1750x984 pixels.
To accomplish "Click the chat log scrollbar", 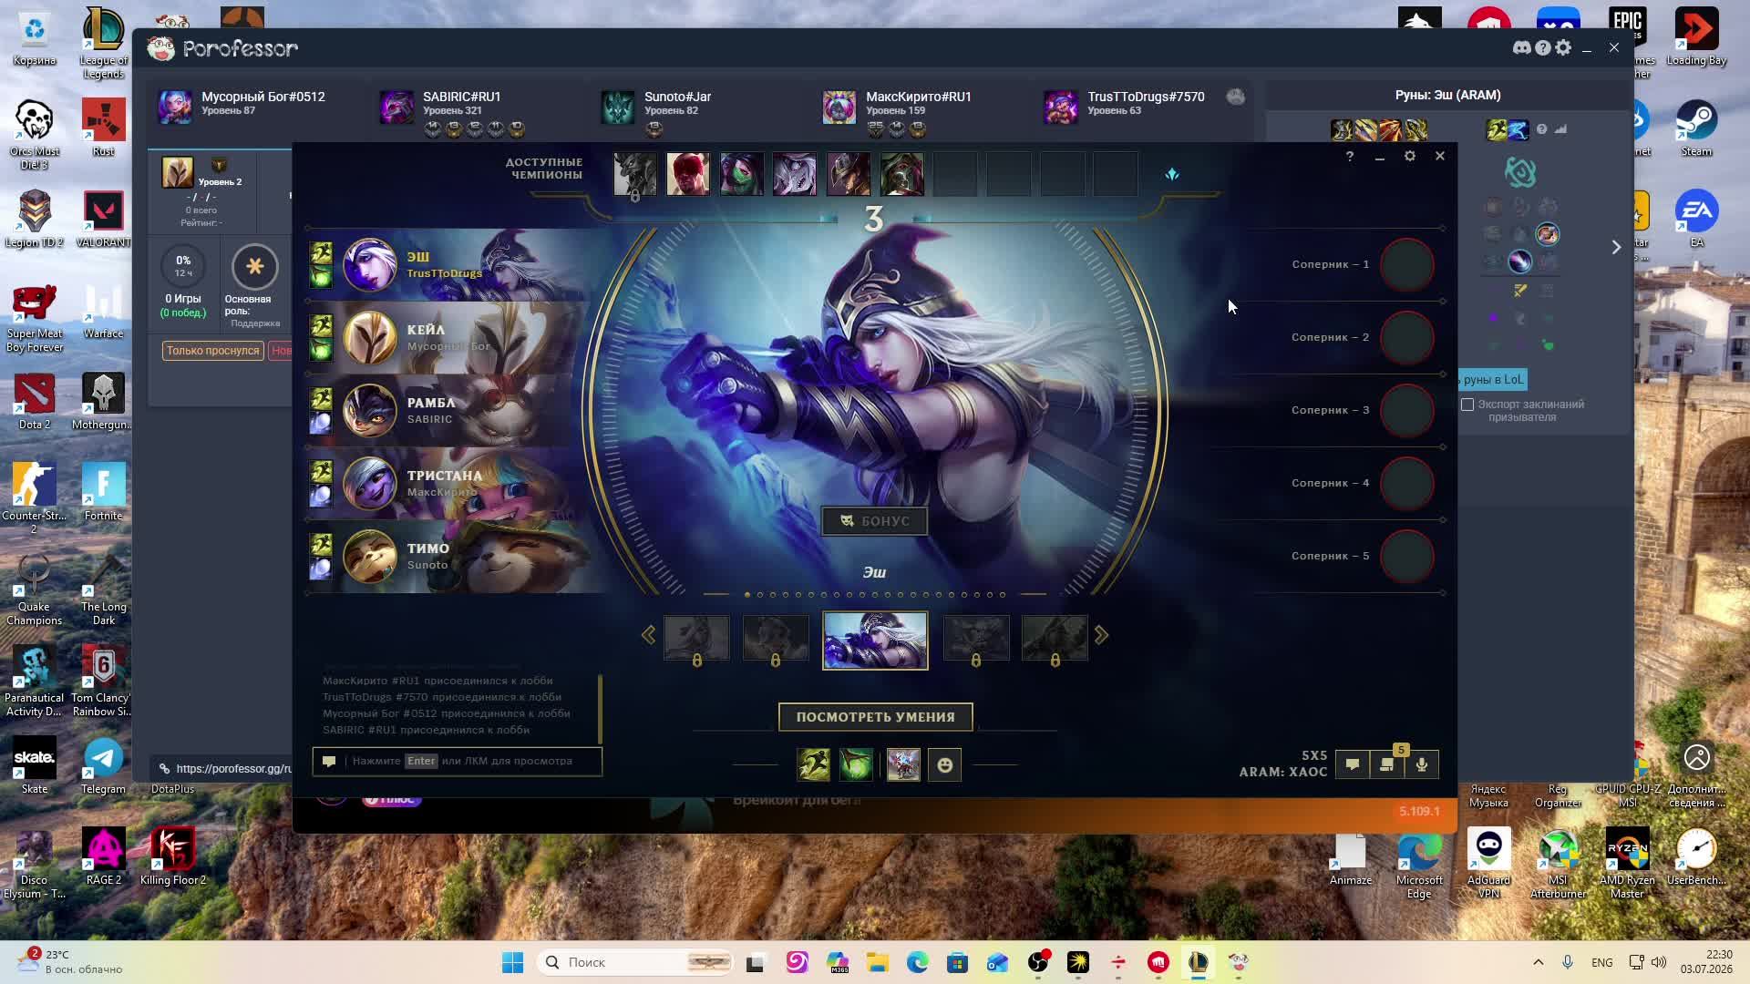I will (600, 709).
